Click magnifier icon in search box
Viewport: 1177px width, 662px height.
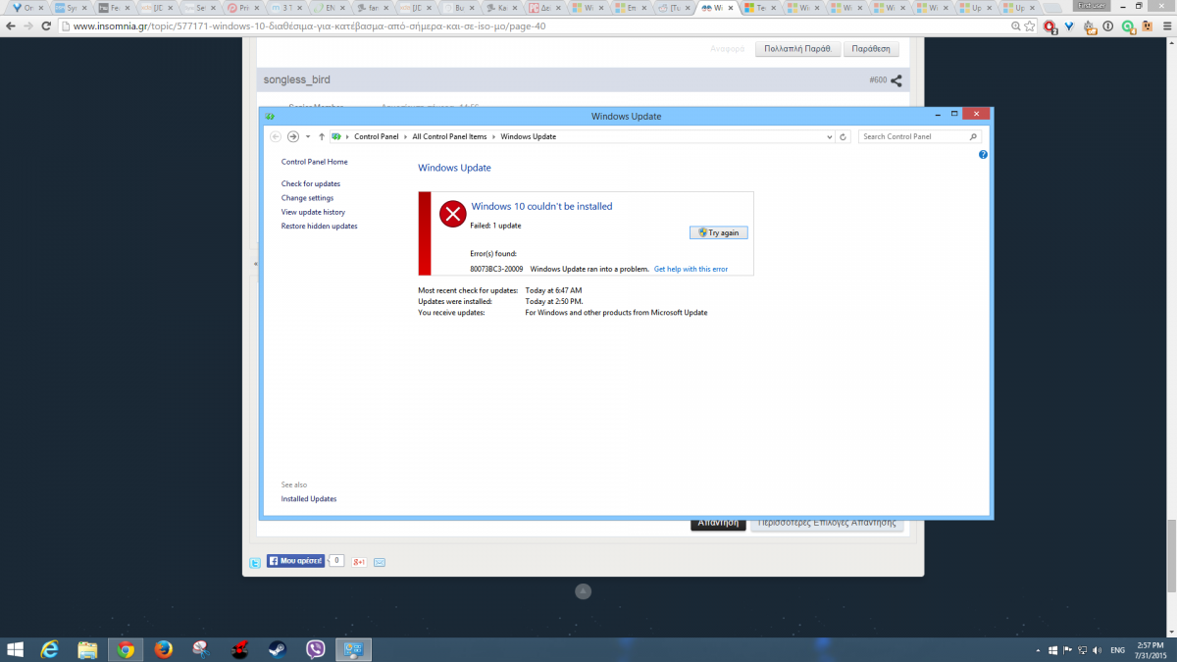[973, 137]
